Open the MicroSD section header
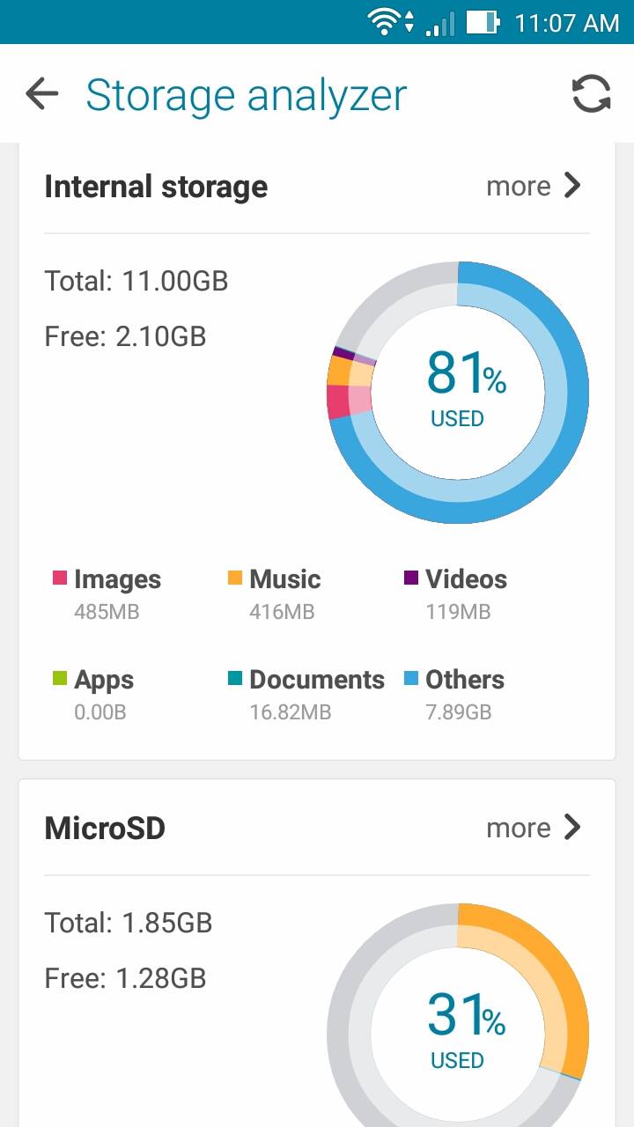This screenshot has height=1127, width=634. click(x=105, y=829)
